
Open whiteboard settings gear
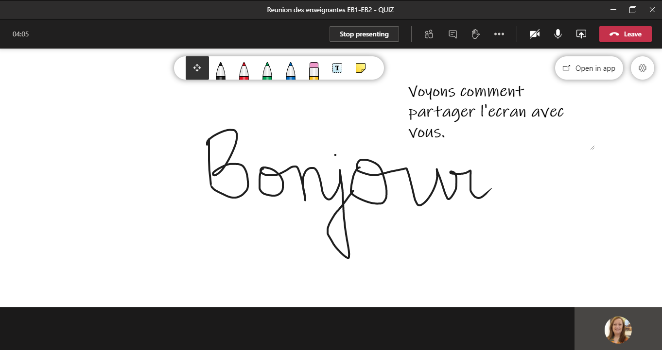click(643, 68)
